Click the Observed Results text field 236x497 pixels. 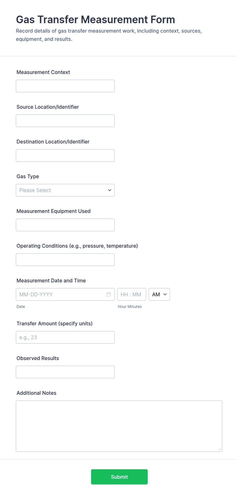coord(65,372)
